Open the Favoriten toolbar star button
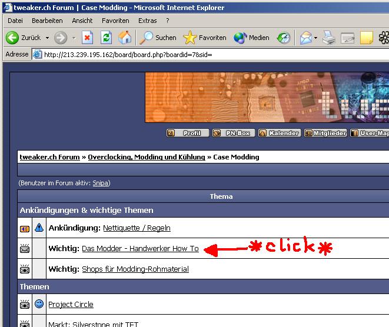This screenshot has width=389, height=327. pyautogui.click(x=205, y=38)
